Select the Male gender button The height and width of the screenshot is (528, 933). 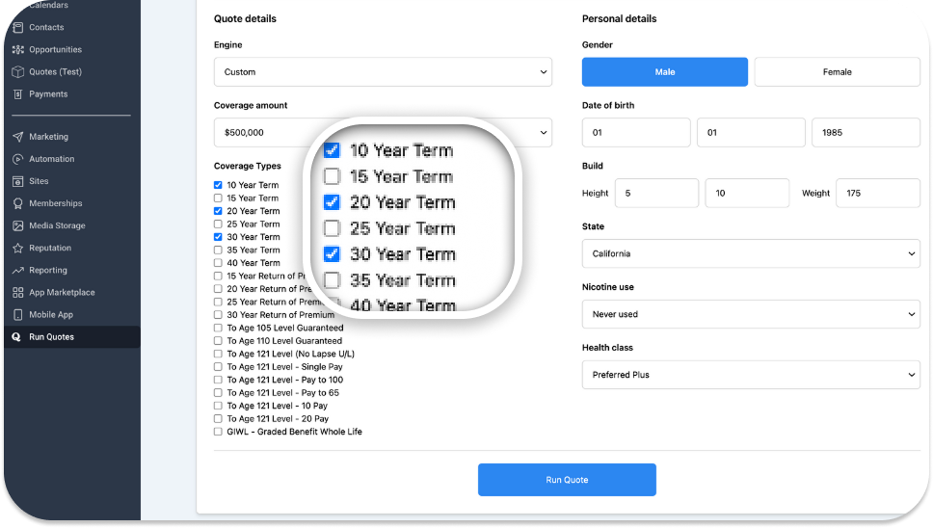(x=665, y=72)
